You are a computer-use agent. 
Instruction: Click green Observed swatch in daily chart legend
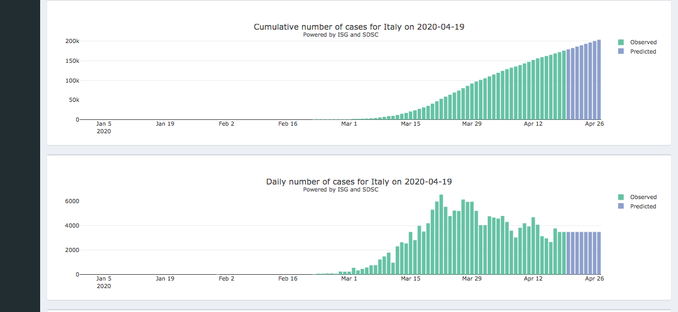tap(621, 197)
